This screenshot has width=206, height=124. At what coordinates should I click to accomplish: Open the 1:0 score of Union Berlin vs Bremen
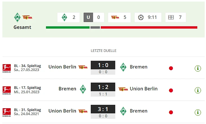[103, 65]
